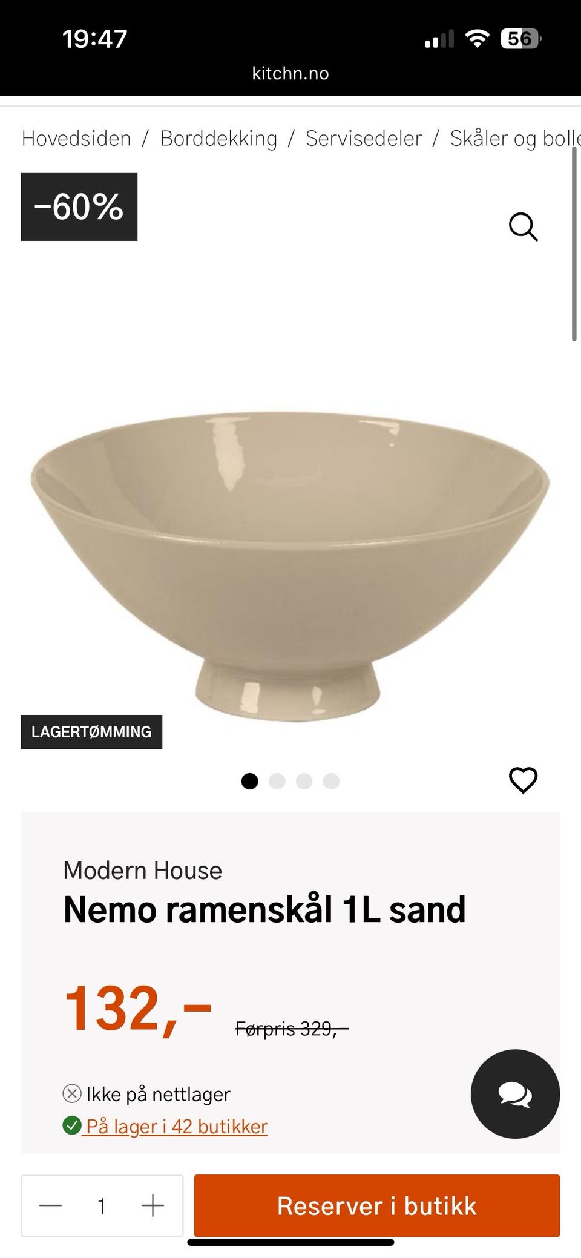
Task: Decrease quantity with minus icon
Action: point(51,1205)
